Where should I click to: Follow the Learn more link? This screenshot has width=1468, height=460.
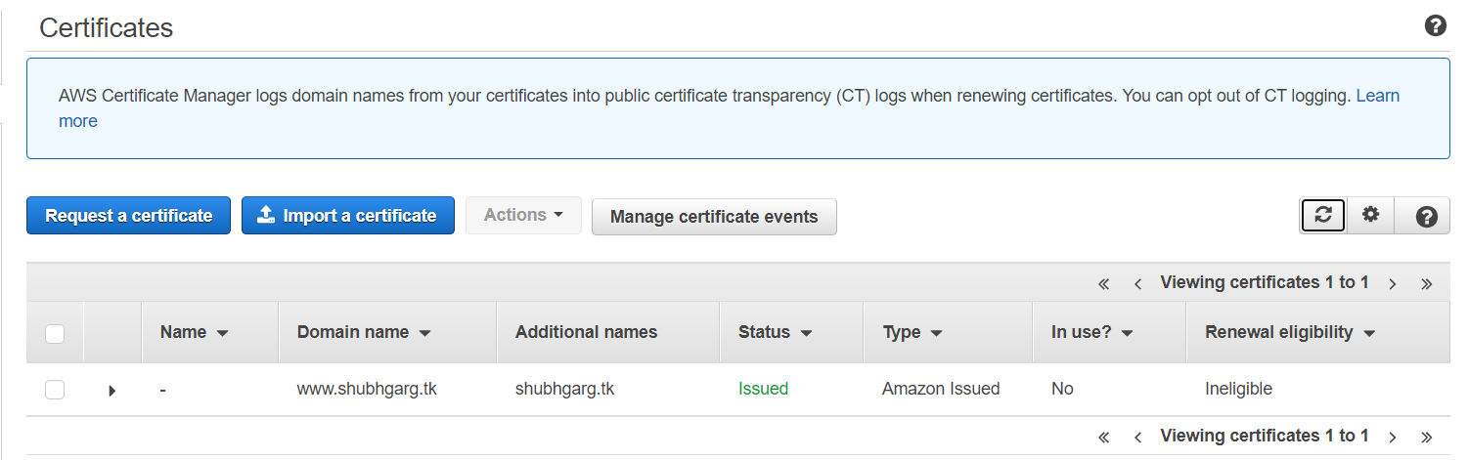[x=1378, y=96]
